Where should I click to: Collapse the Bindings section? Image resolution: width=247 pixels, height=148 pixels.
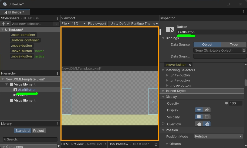pyautogui.click(x=163, y=38)
